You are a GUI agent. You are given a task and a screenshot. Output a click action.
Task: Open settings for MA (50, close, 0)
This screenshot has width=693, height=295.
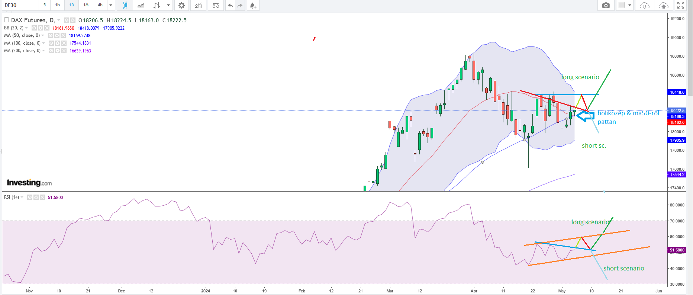57,35
